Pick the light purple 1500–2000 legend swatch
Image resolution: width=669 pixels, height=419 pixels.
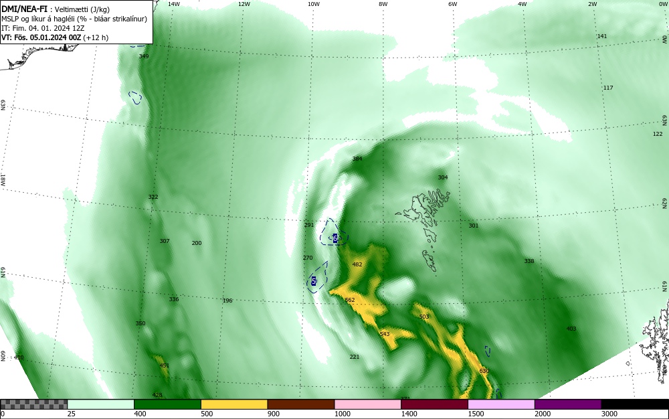click(501, 404)
